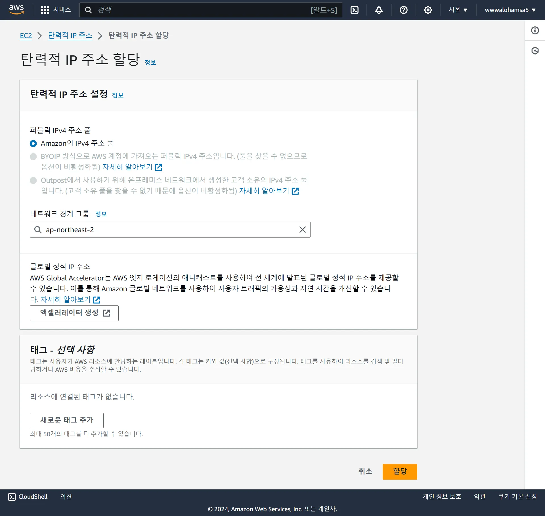Open the 서비스 grid menu

(56, 10)
